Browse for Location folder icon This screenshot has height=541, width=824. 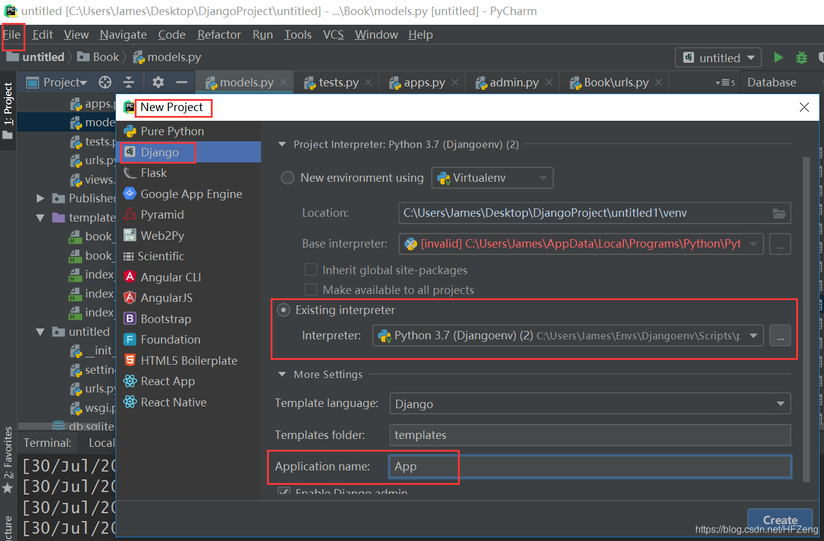pyautogui.click(x=780, y=213)
